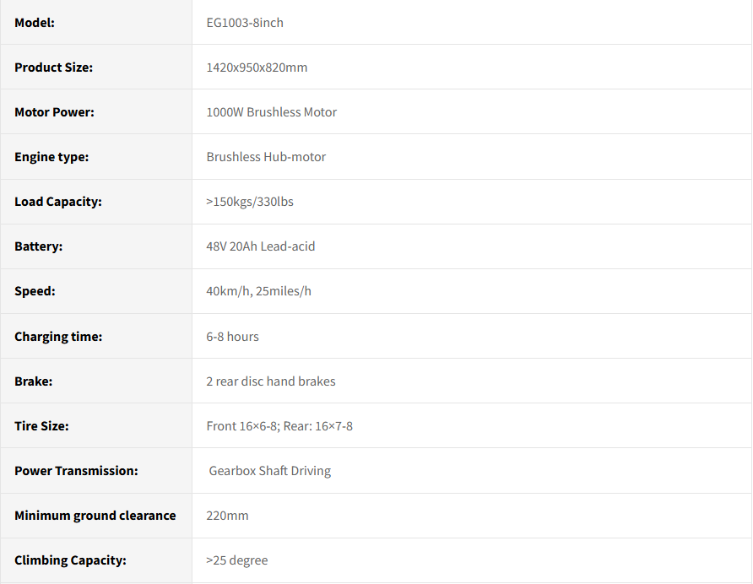
Task: Select the "Speed:" label
Action: pos(35,291)
